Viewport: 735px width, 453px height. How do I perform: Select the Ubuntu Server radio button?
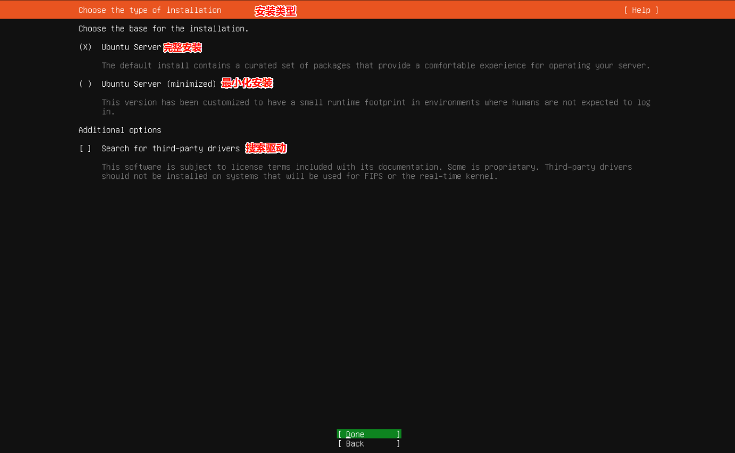point(85,47)
